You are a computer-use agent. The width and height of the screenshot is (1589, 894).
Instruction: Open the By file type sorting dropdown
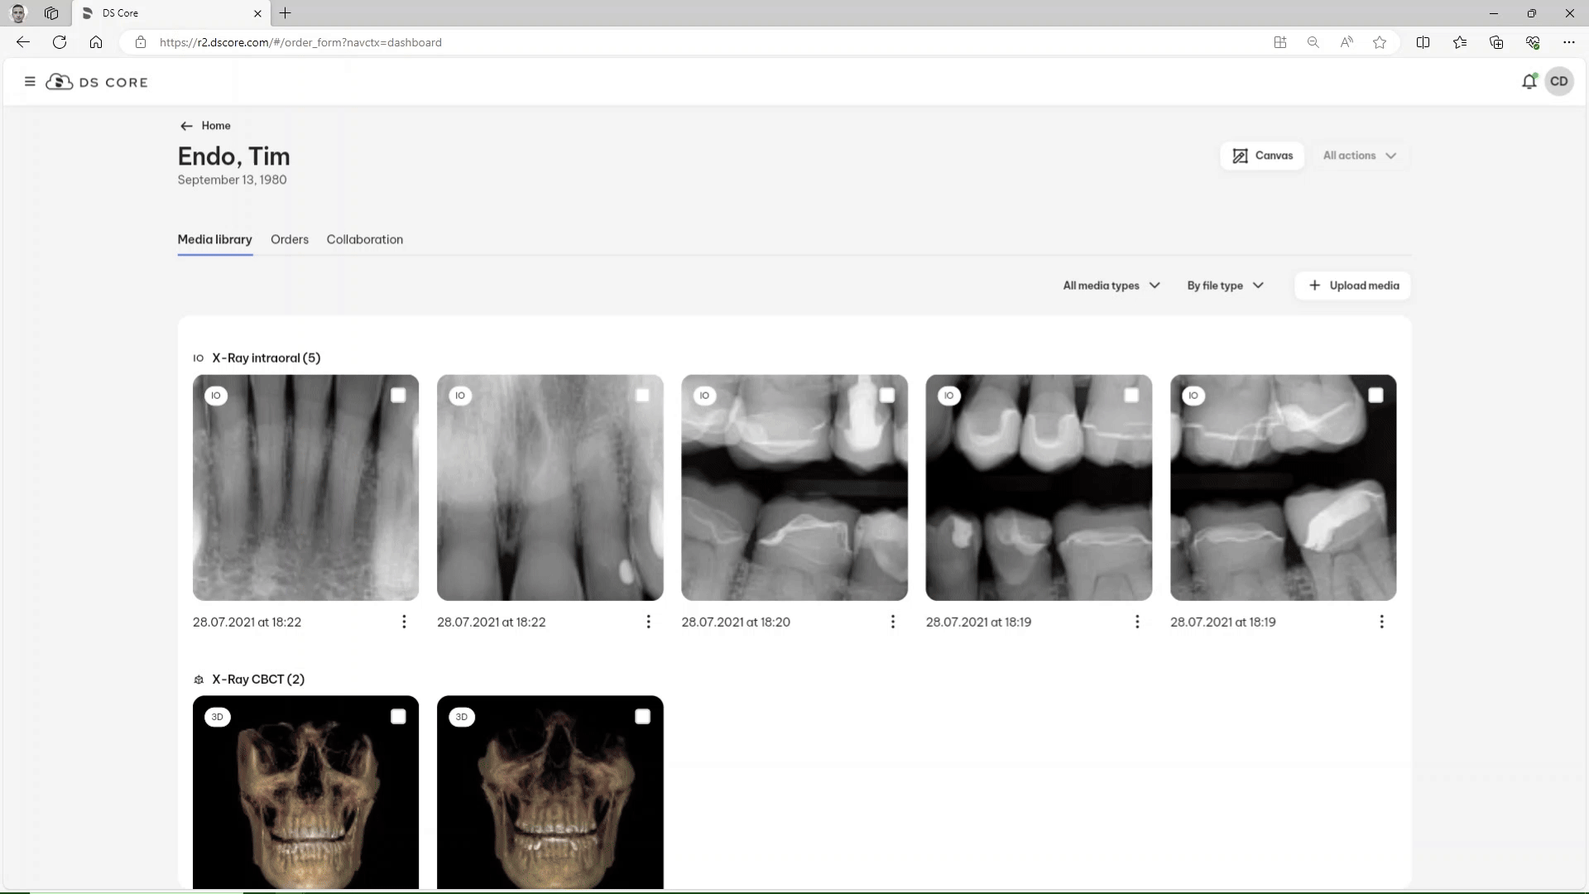(x=1225, y=286)
